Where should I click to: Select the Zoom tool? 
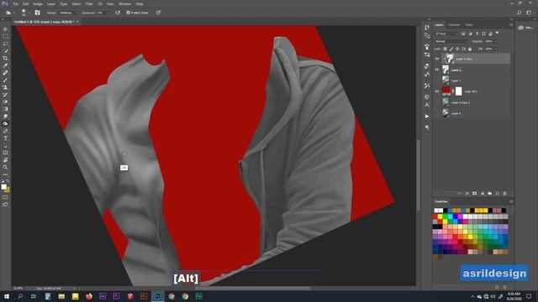[x=5, y=168]
